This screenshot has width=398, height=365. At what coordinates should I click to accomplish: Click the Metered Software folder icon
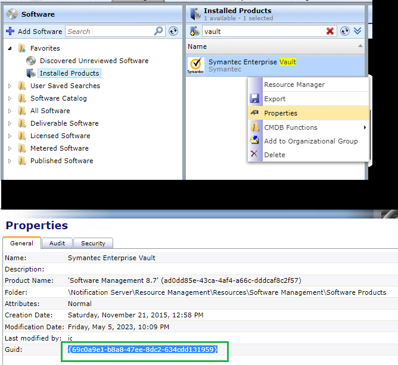(x=22, y=148)
